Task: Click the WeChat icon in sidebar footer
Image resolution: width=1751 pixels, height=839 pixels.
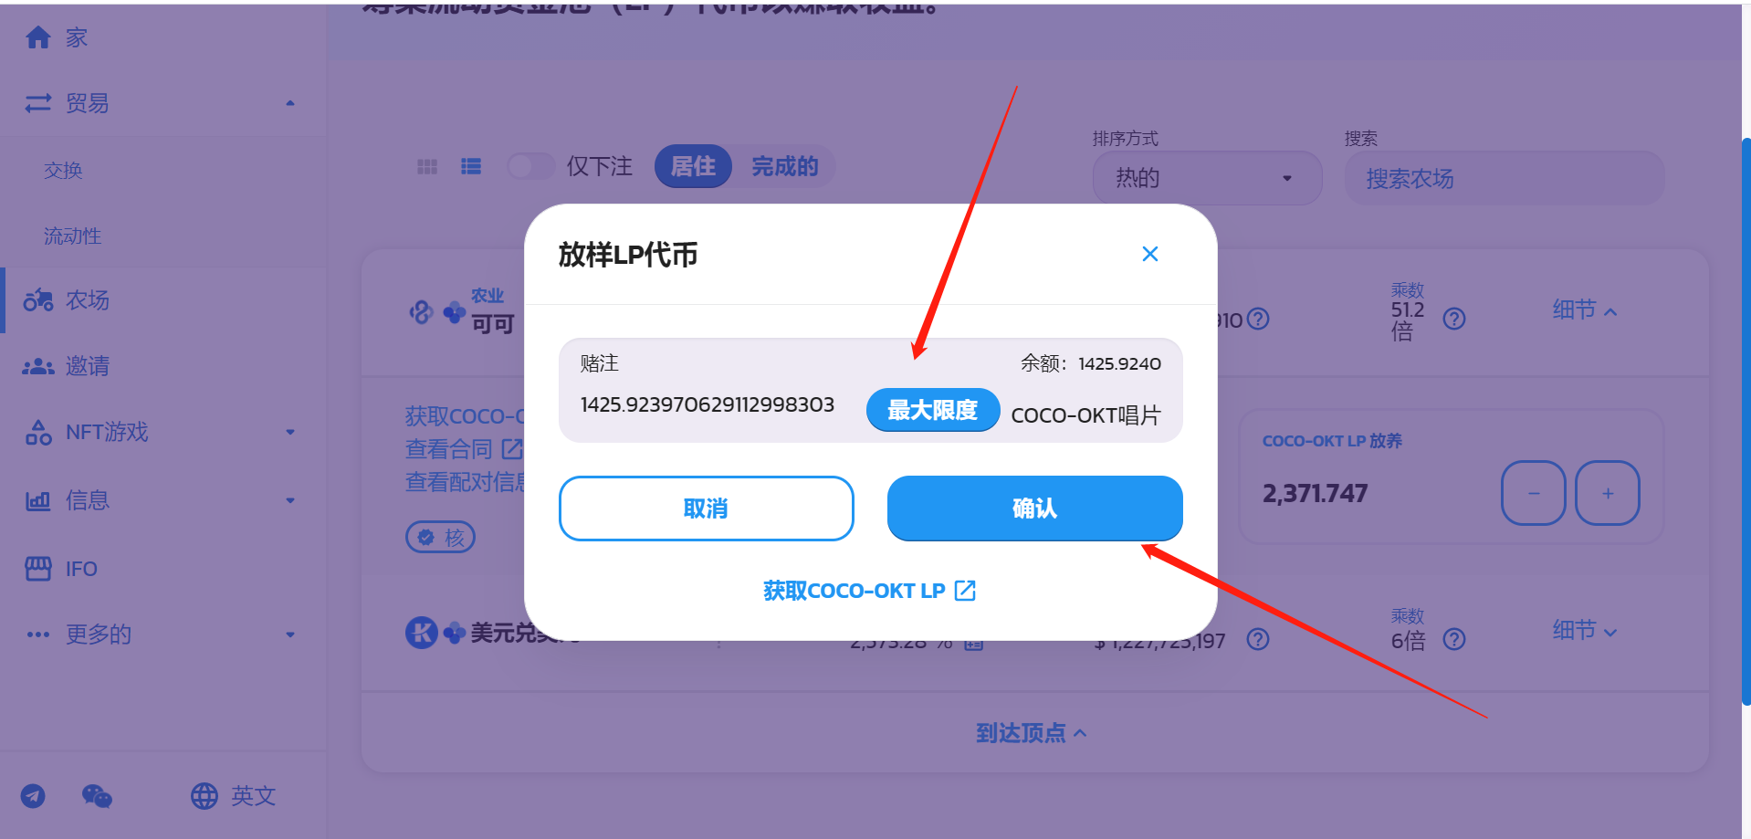Action: pos(97,796)
